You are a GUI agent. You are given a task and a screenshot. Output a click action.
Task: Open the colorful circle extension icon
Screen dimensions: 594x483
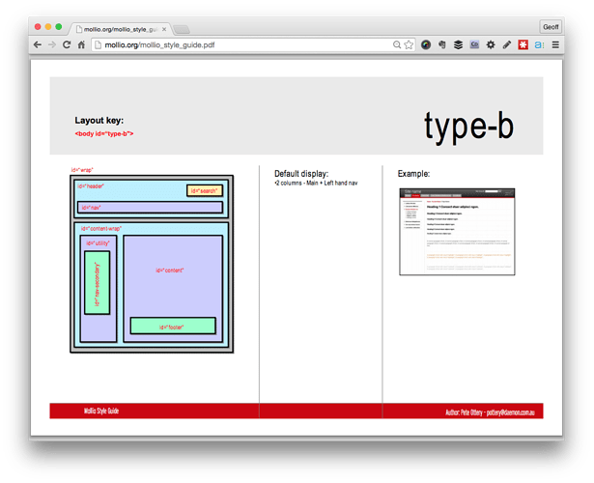(425, 44)
